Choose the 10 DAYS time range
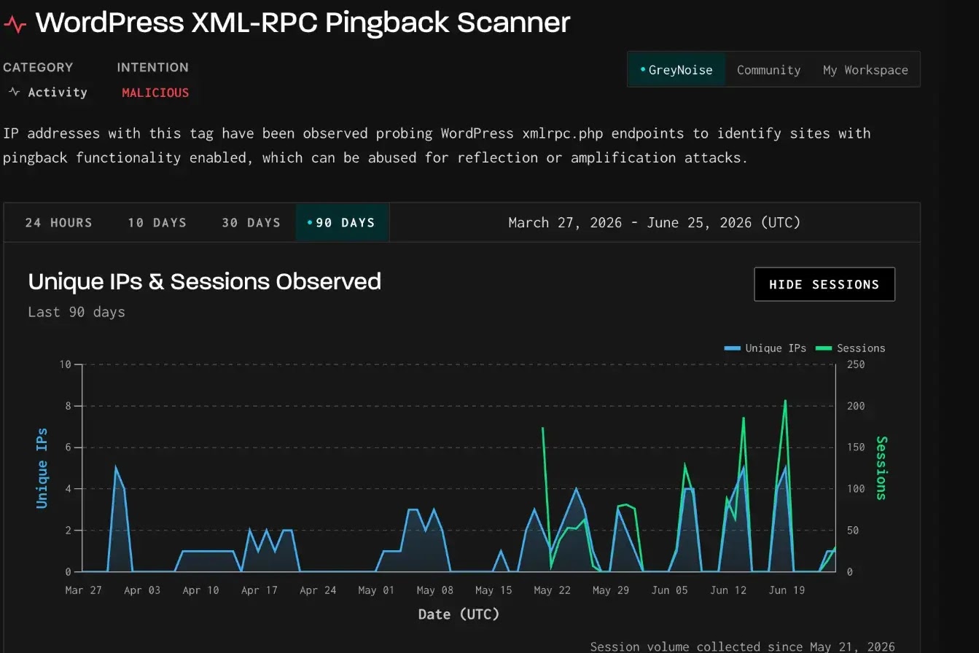The width and height of the screenshot is (979, 653). [157, 223]
